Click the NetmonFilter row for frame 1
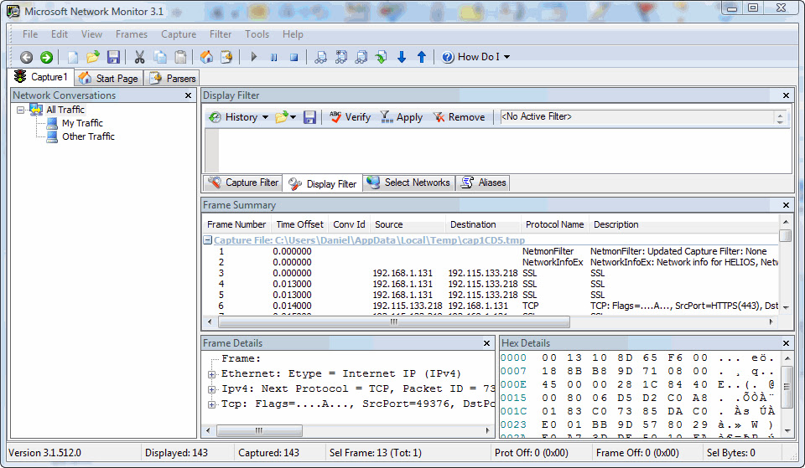Viewport: 805px width, 468px height. (x=491, y=251)
